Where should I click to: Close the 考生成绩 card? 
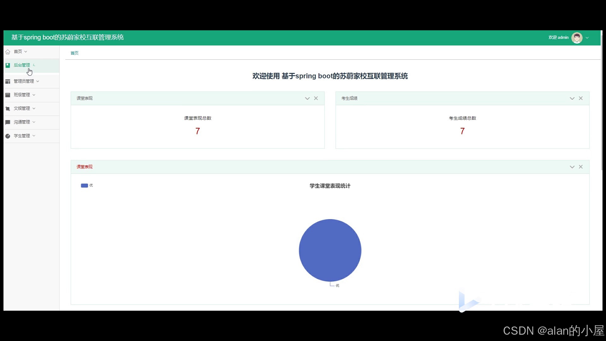pos(581,99)
